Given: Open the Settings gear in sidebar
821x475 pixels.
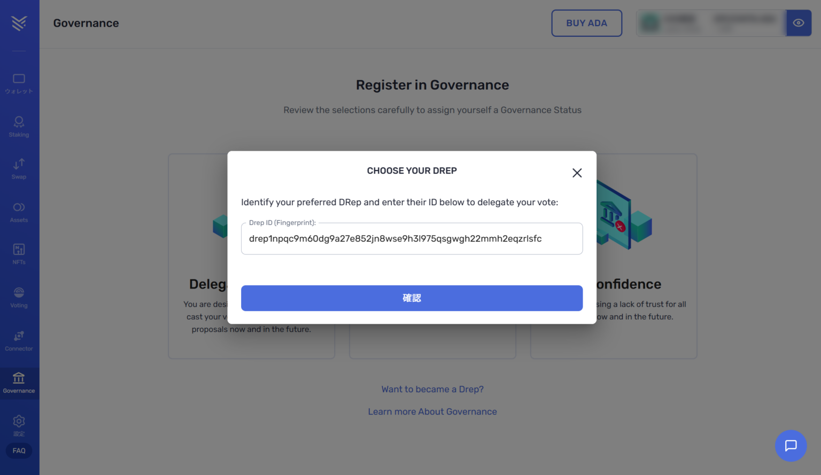Looking at the screenshot, I should click(19, 425).
